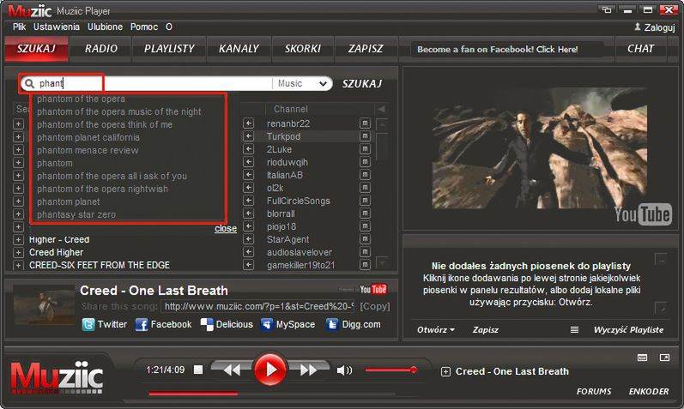Click the m icon for channel StarAgent

click(365, 239)
